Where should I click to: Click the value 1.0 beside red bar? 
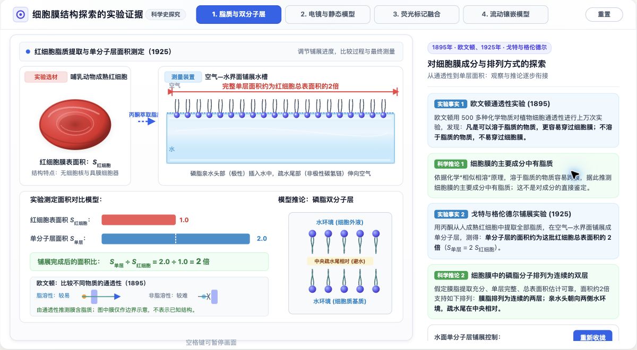[184, 220]
